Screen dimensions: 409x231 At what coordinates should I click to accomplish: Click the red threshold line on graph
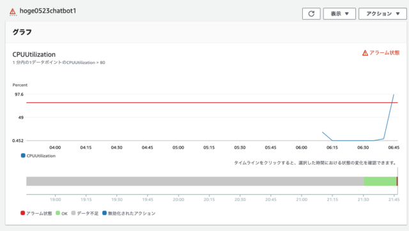click(x=212, y=103)
